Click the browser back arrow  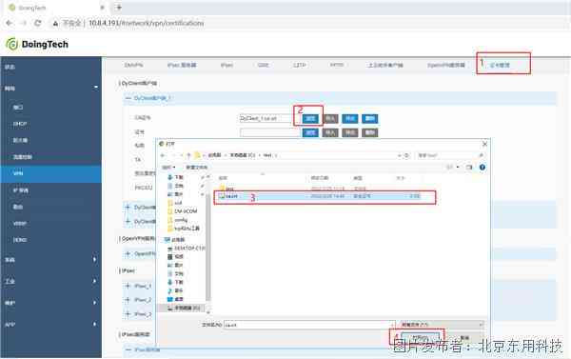10,23
